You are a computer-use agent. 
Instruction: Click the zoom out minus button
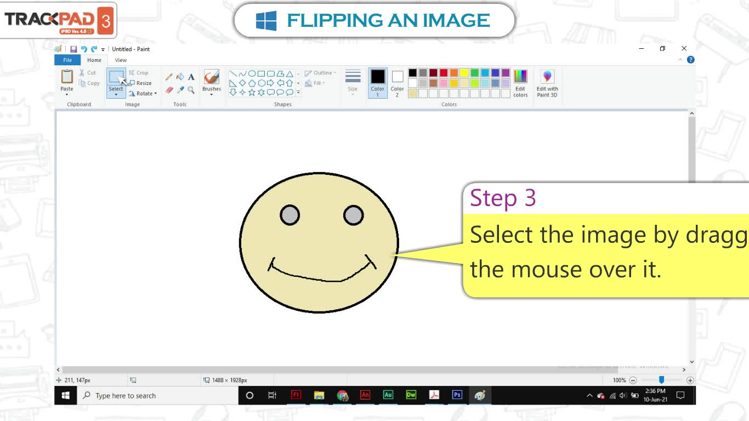pos(633,380)
